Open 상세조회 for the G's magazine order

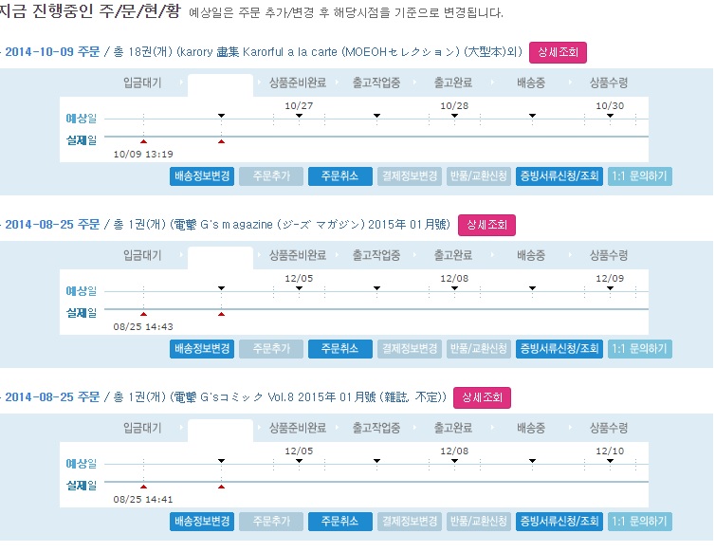(486, 225)
